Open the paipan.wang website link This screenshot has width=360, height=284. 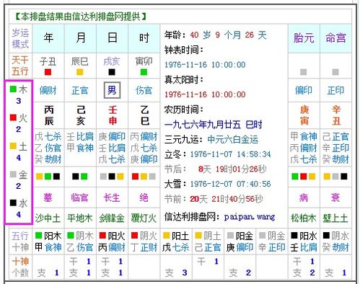click(249, 217)
